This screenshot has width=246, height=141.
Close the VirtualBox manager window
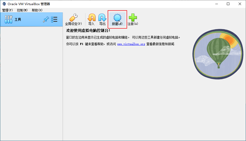pyautogui.click(x=240, y=4)
